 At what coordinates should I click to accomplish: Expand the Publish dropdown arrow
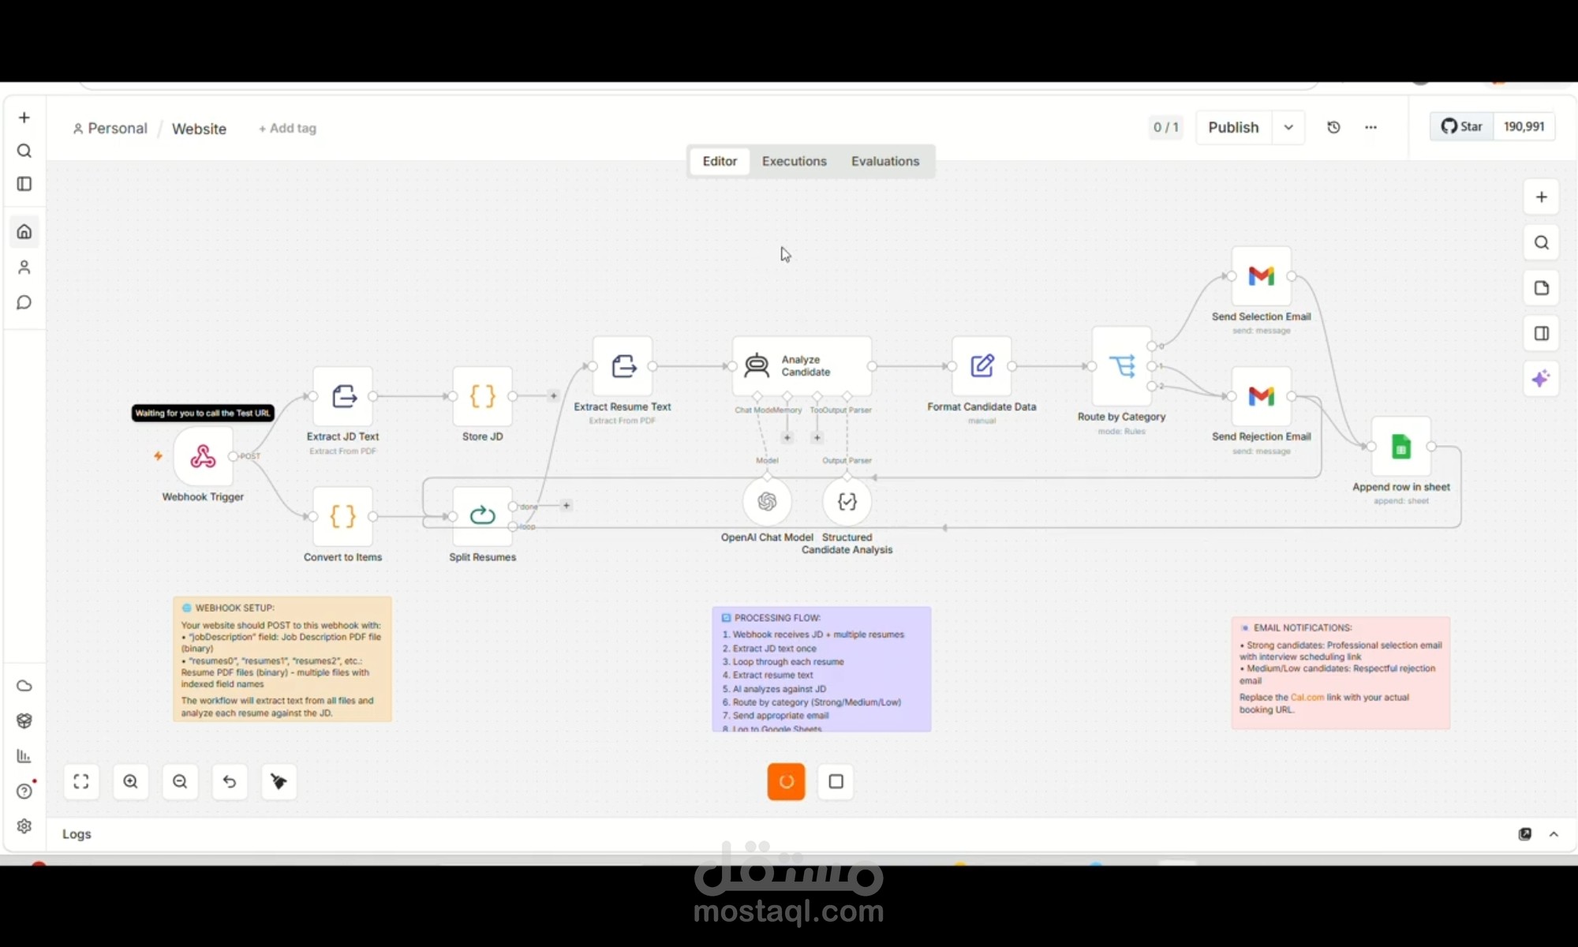(1288, 127)
